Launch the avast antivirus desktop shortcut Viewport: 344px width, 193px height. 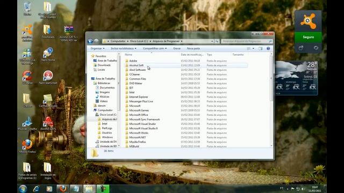click(x=27, y=33)
